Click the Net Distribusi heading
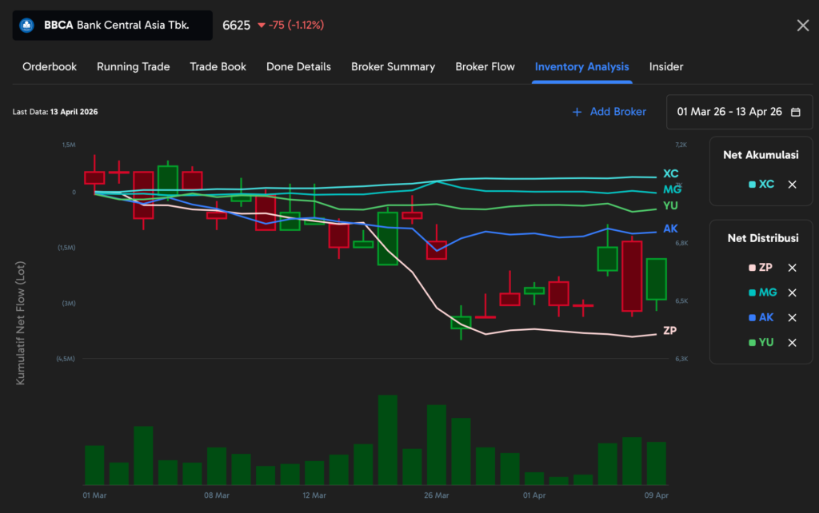This screenshot has width=819, height=513. tap(763, 238)
